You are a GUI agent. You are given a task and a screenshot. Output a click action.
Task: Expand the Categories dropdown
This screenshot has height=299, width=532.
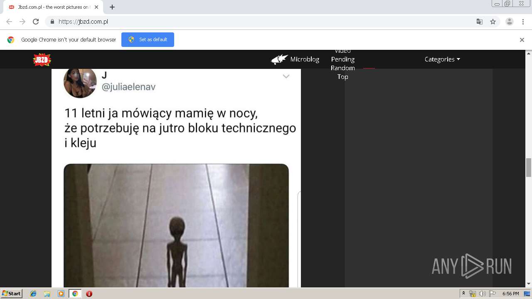click(442, 59)
